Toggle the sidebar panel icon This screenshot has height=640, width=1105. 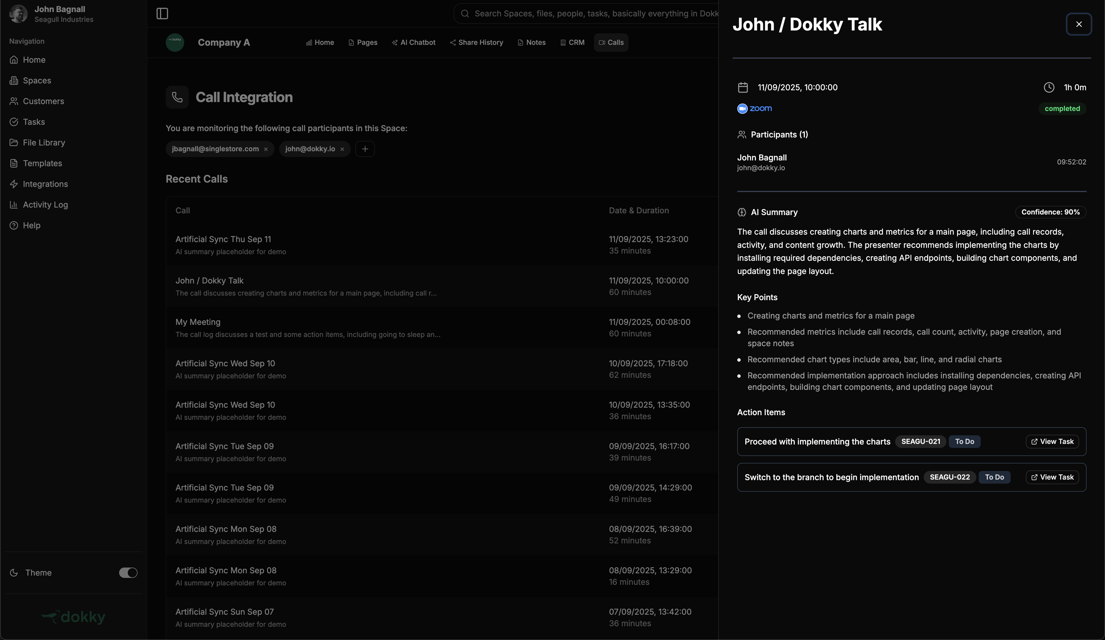click(162, 14)
